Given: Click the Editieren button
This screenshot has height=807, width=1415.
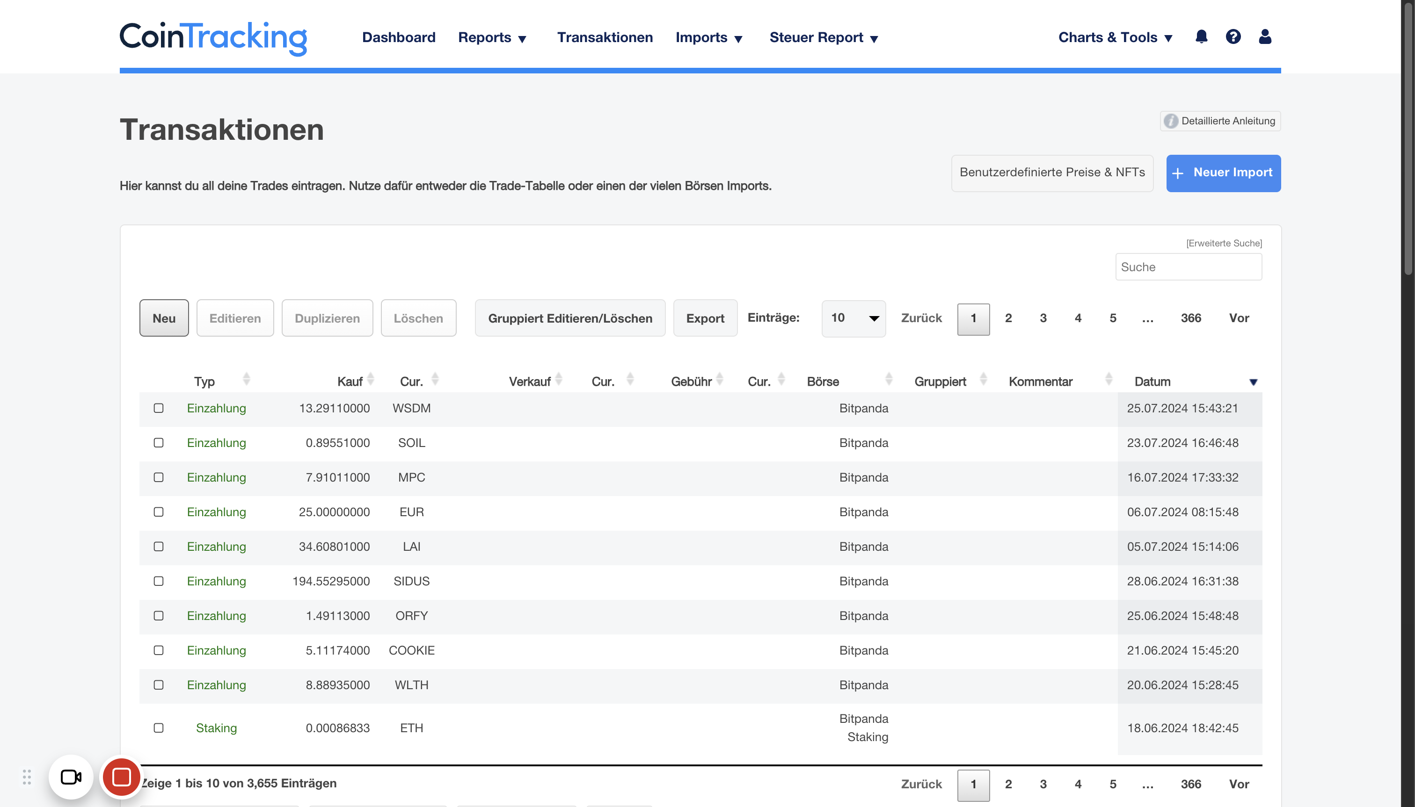Looking at the screenshot, I should click(235, 318).
